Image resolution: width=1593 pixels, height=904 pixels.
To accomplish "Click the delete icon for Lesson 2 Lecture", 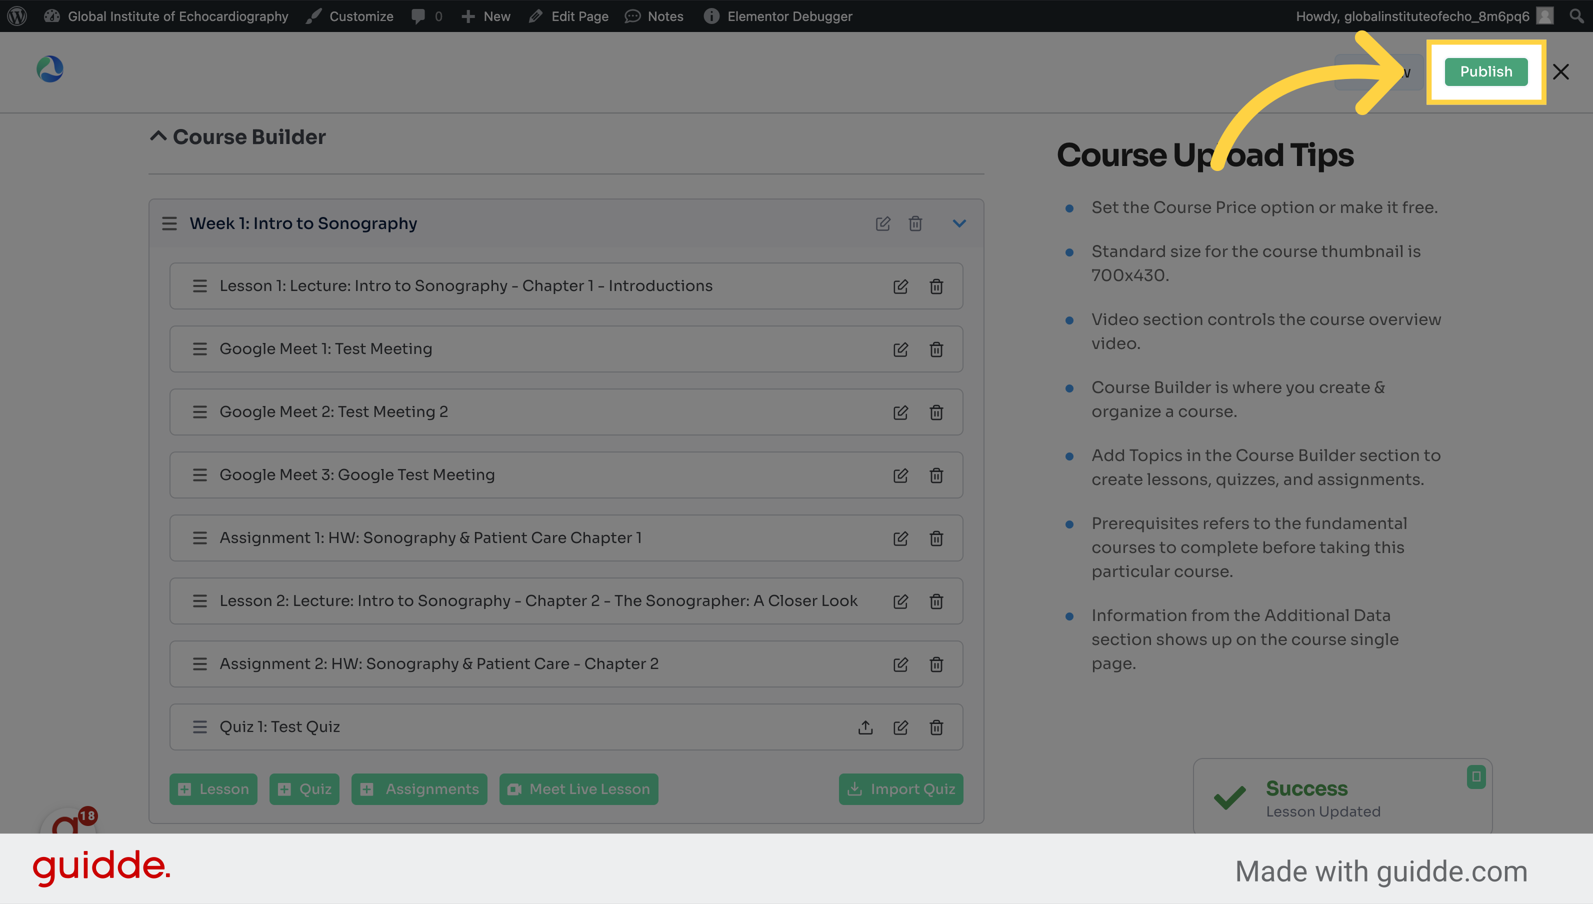I will (936, 599).
